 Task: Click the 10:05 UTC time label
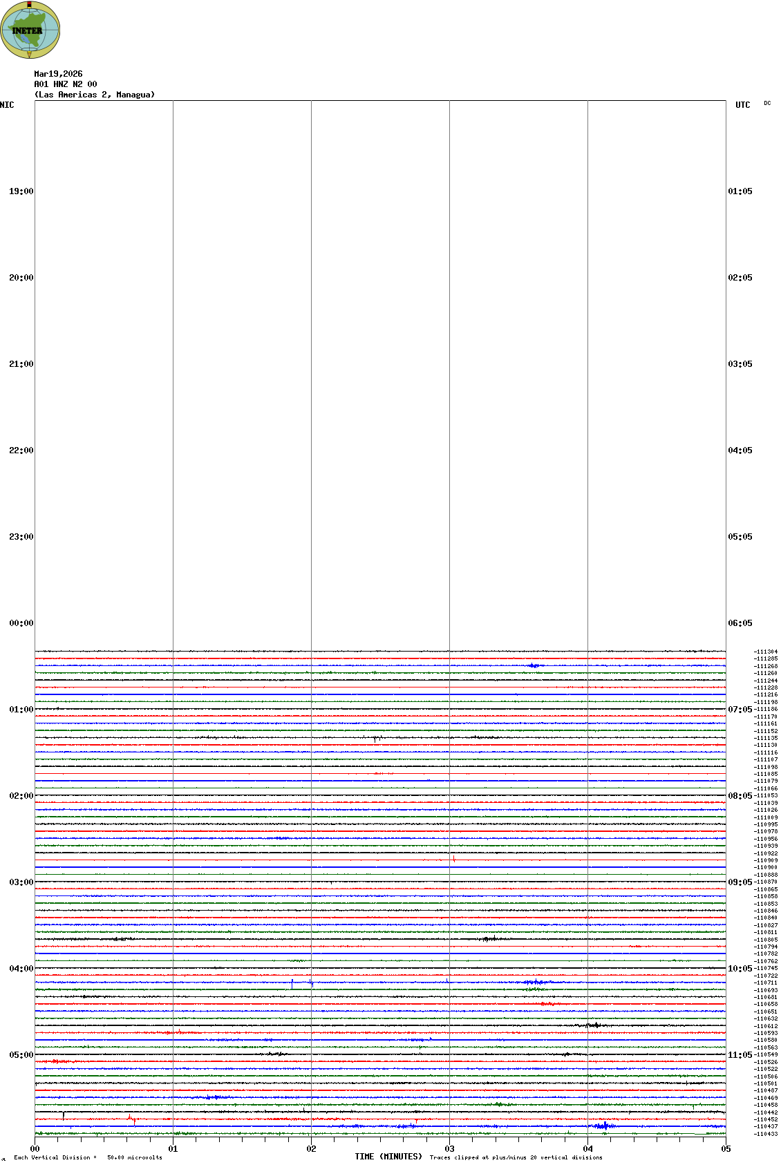coord(740,969)
